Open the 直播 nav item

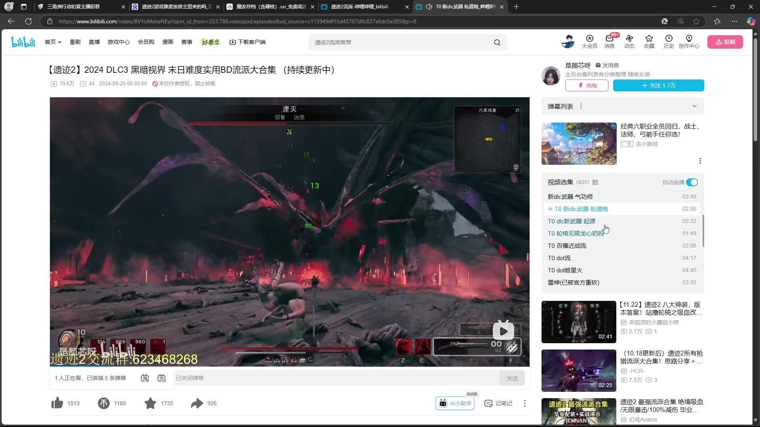[94, 42]
